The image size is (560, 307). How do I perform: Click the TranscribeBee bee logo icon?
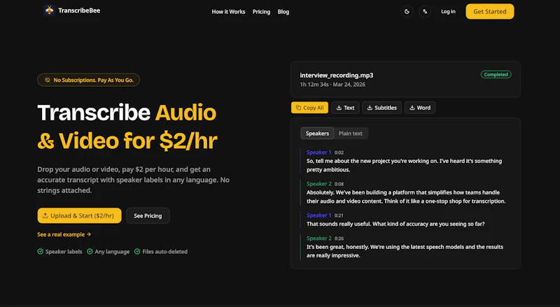pyautogui.click(x=49, y=10)
